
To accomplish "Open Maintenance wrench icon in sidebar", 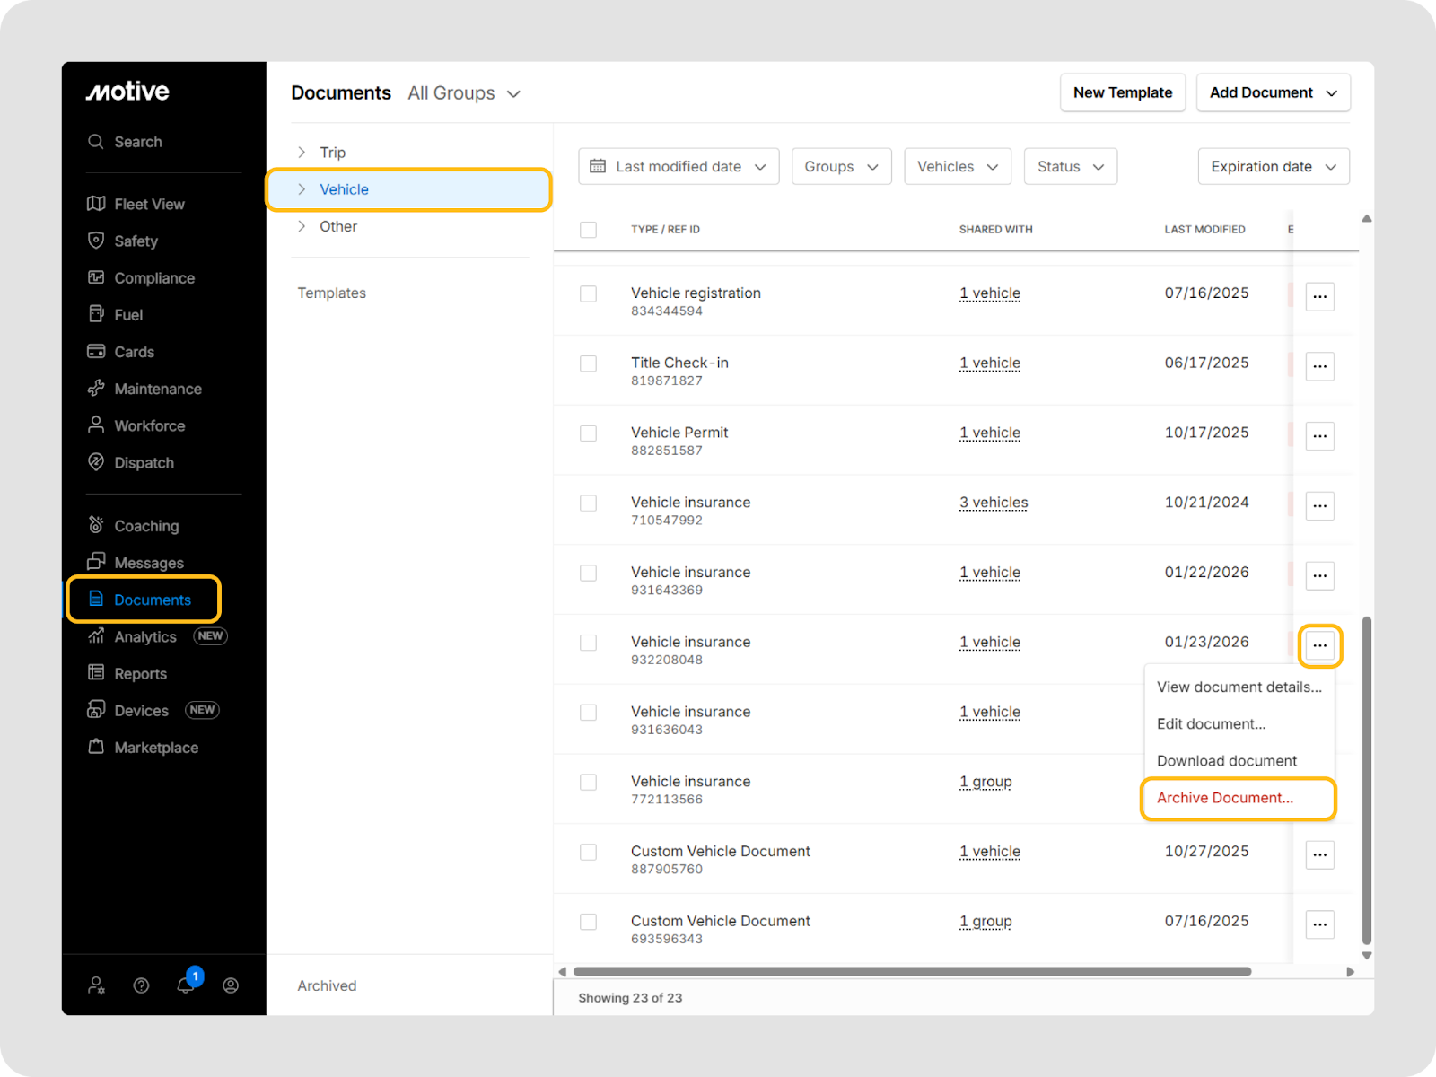I will (96, 389).
